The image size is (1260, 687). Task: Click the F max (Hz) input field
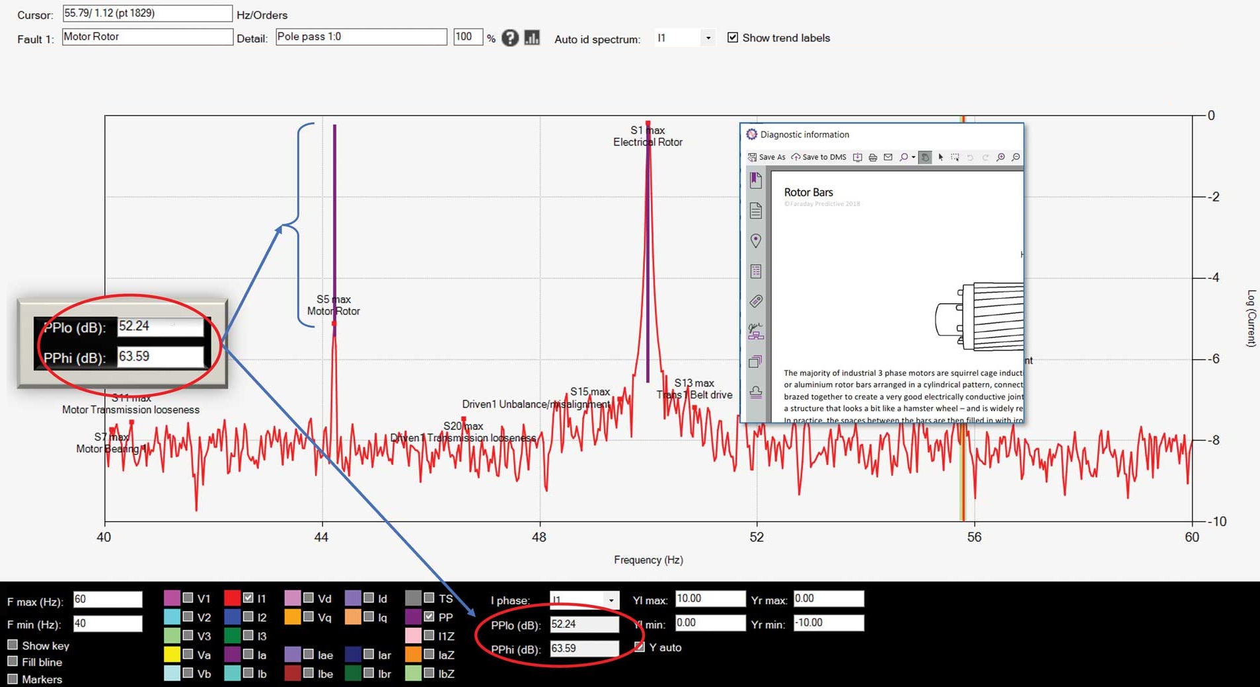click(x=108, y=599)
